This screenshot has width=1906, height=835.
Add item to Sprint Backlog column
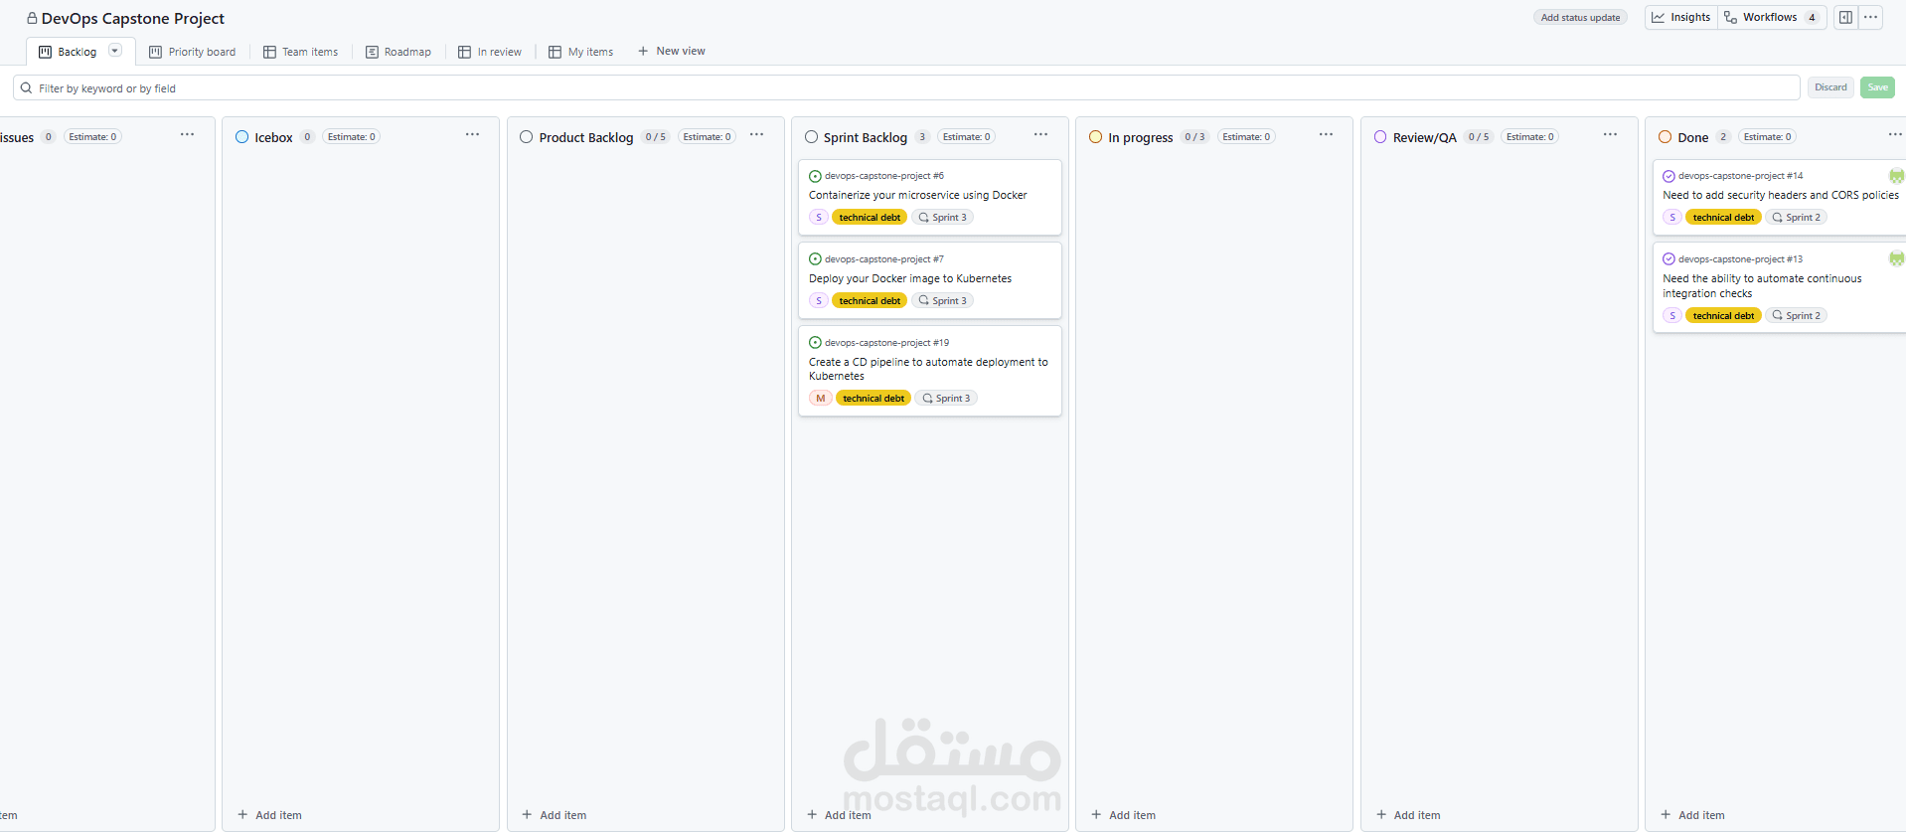coord(839,815)
